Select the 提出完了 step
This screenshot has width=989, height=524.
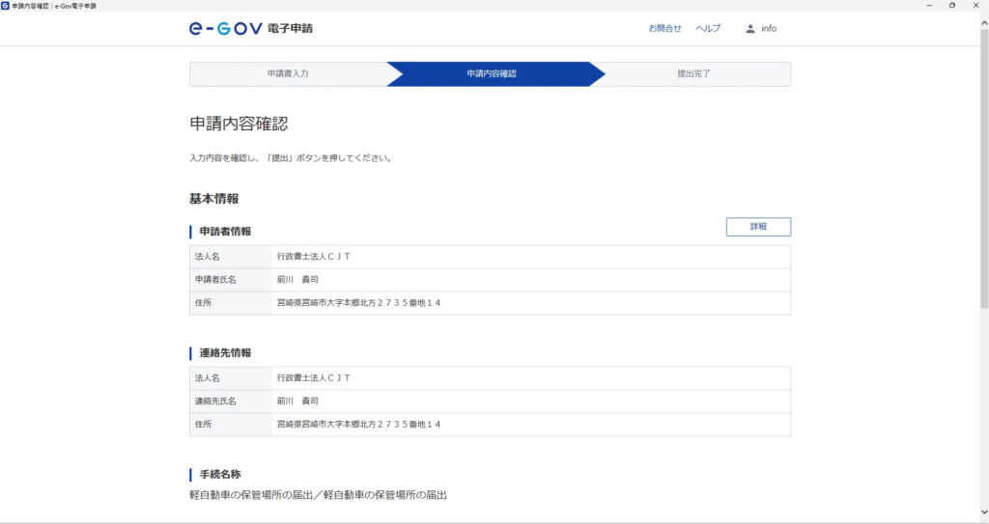pyautogui.click(x=693, y=74)
